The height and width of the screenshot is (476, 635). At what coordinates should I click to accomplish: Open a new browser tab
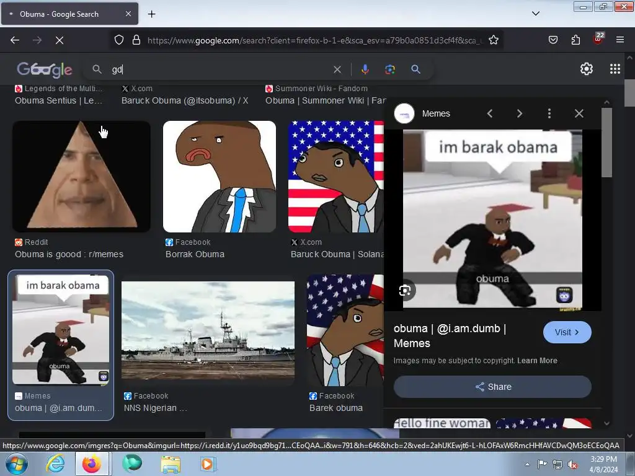click(x=151, y=14)
